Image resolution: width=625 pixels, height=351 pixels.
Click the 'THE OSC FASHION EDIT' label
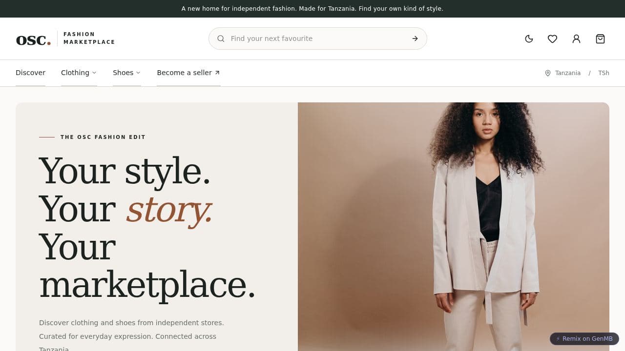(103, 137)
